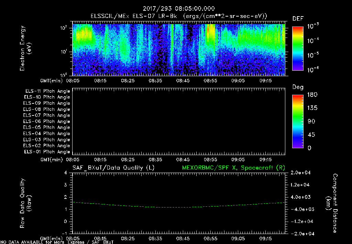The height and width of the screenshot is (244, 352).
Task: Select the ELS-10 Pitch Angle row label
Action: coord(47,97)
